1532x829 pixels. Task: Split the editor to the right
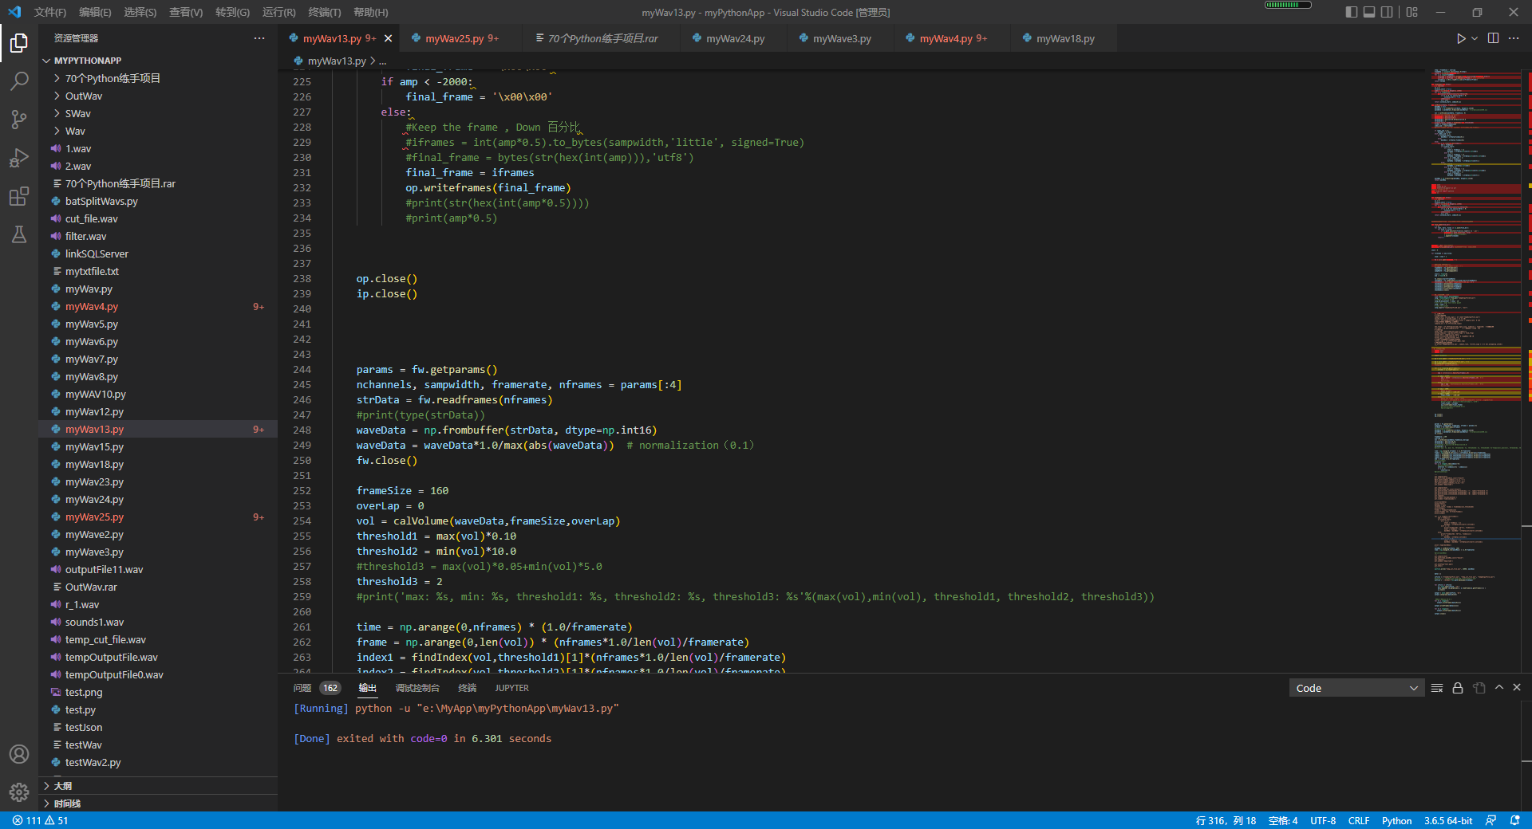tap(1493, 38)
